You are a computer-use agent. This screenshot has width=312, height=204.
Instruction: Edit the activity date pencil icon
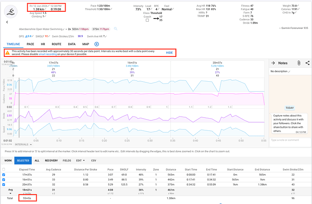pyautogui.click(x=49, y=6)
